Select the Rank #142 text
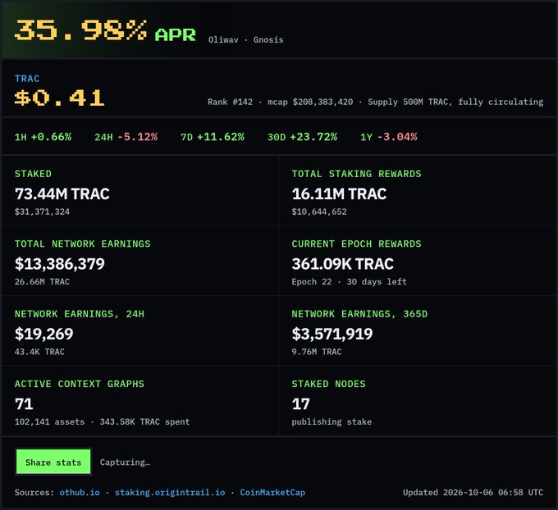The image size is (558, 510). coord(230,102)
